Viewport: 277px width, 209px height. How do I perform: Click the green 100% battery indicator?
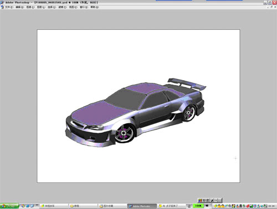coord(198,206)
